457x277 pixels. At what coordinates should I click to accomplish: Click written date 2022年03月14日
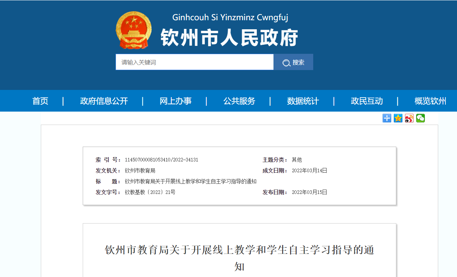point(309,171)
